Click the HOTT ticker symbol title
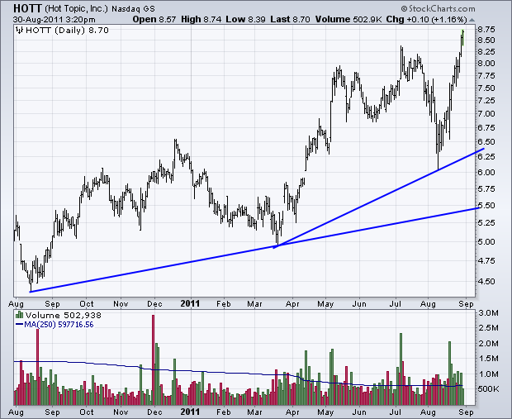 point(28,8)
